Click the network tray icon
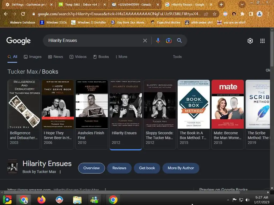The height and width of the screenshot is (205, 274). pyautogui.click(x=241, y=200)
